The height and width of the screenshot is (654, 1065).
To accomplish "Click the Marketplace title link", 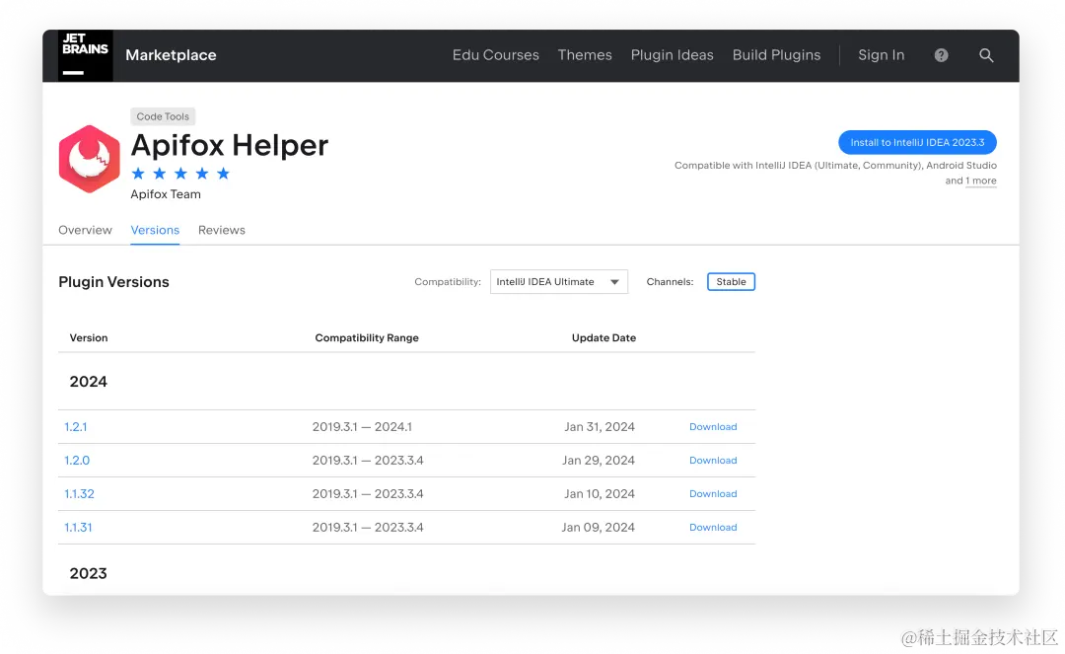I will tap(171, 55).
